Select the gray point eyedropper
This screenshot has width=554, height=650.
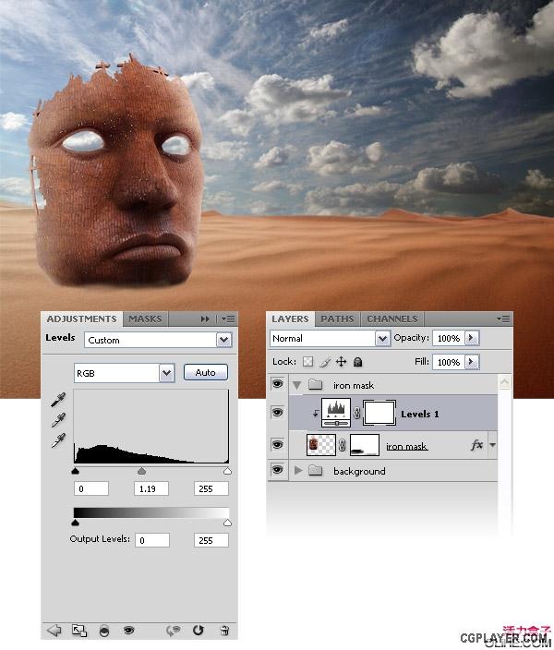[58, 419]
